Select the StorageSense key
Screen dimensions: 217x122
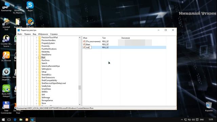tap(47, 100)
